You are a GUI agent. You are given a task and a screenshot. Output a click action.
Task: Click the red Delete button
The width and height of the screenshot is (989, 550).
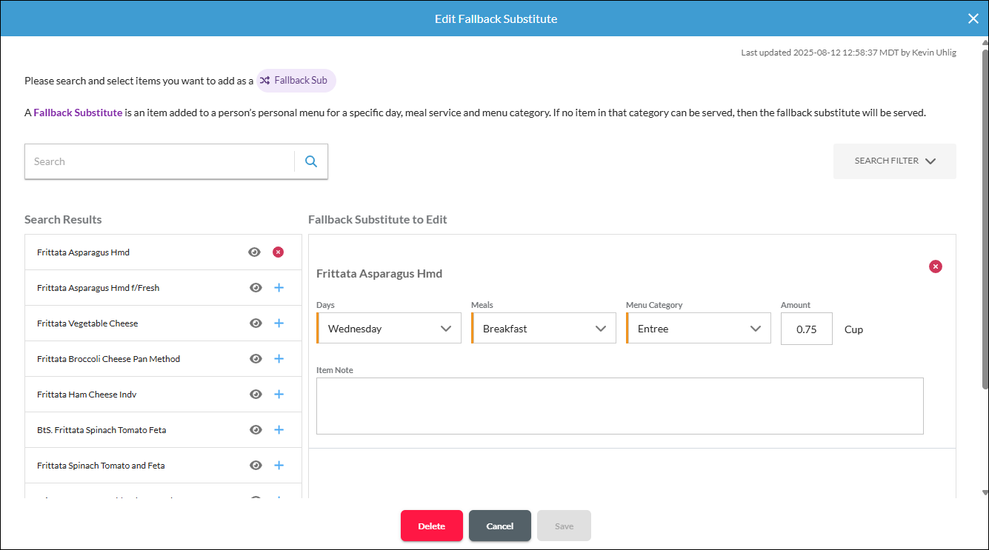pos(432,526)
